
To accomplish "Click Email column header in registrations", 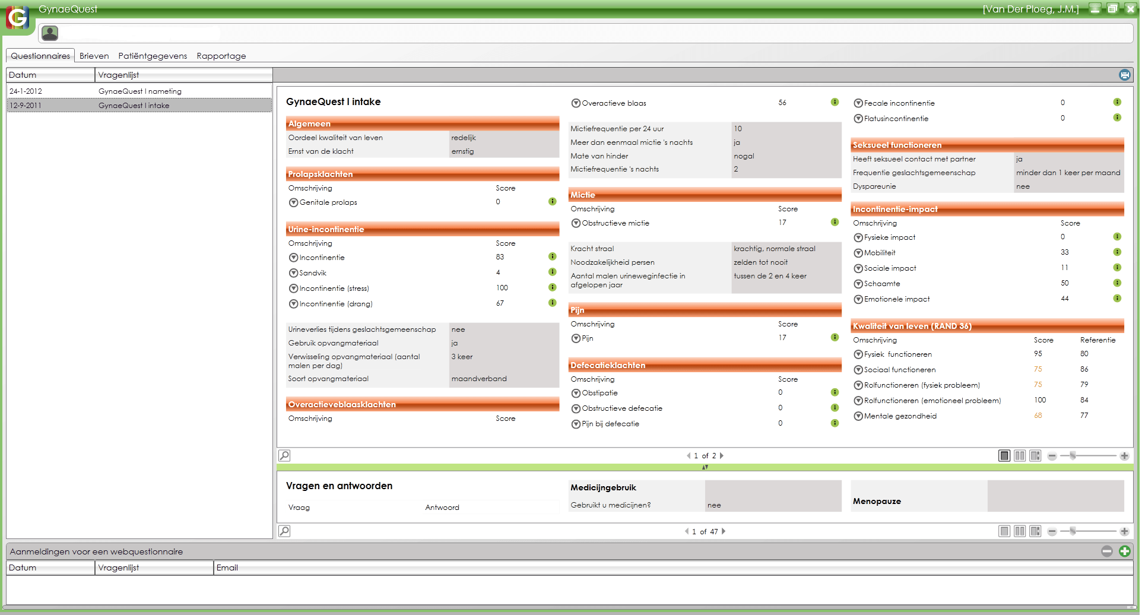I will tap(674, 568).
